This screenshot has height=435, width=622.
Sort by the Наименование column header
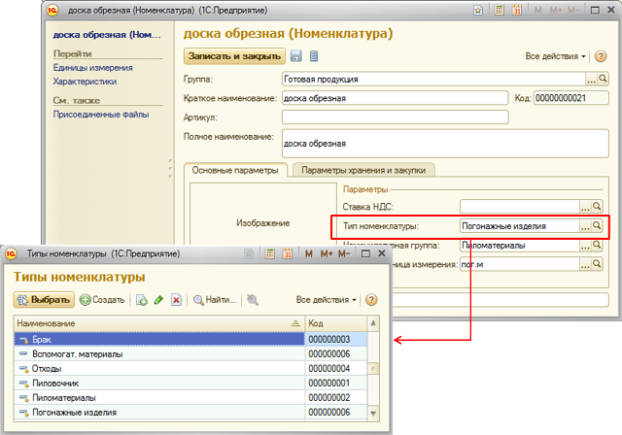[159, 323]
